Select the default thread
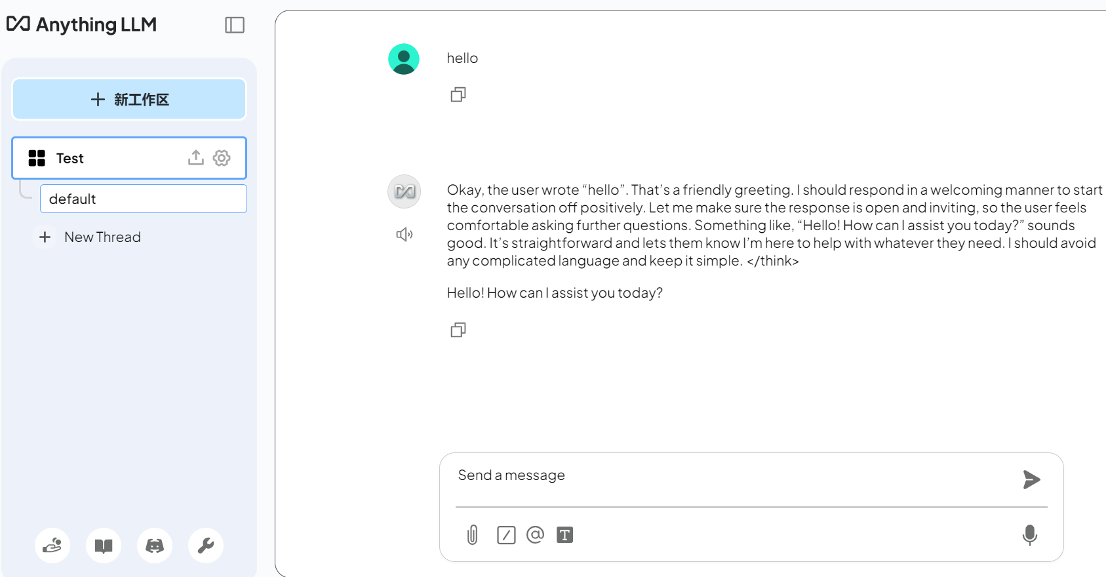Screen dimensions: 1106x577 [143, 199]
